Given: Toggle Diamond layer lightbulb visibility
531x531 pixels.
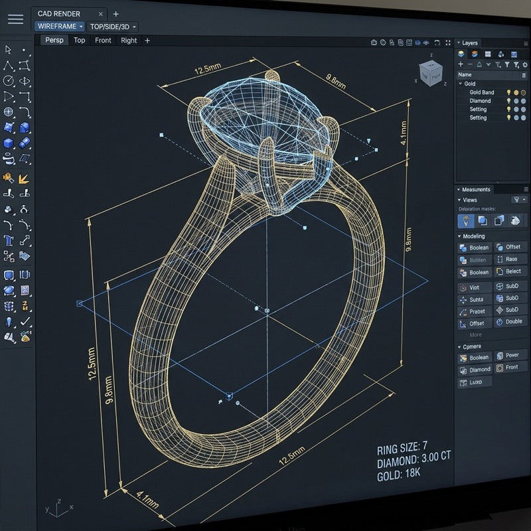Looking at the screenshot, I should [508, 101].
